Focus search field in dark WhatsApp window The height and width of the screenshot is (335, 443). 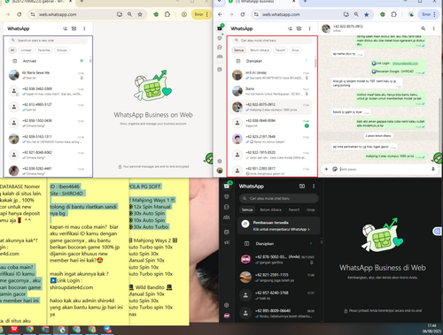coord(279,198)
